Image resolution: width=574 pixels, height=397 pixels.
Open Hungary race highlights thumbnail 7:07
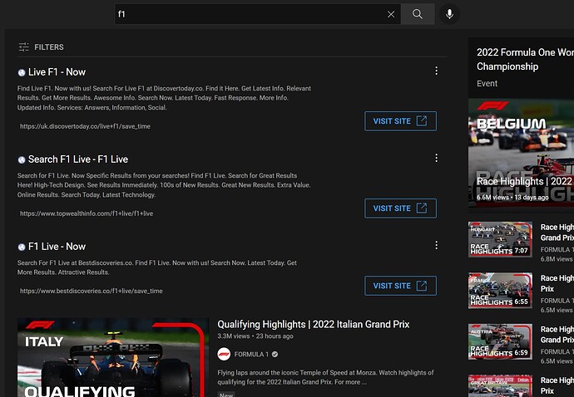coord(500,239)
